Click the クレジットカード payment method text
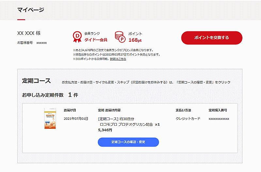 click(x=188, y=118)
